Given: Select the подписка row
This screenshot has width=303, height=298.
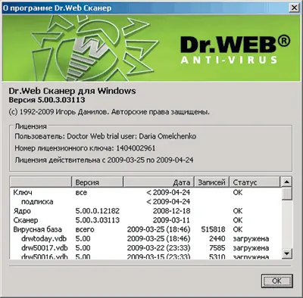Looking at the screenshot, I should pyautogui.click(x=145, y=202).
